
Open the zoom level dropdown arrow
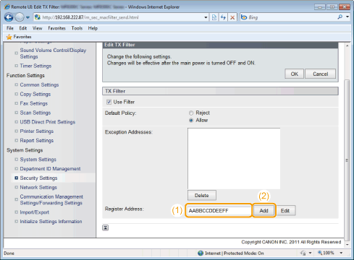341,253
